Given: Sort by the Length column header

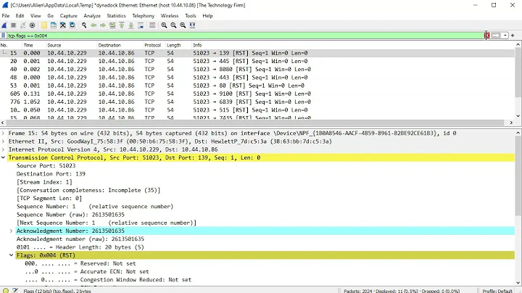Looking at the screenshot, I should coord(178,45).
